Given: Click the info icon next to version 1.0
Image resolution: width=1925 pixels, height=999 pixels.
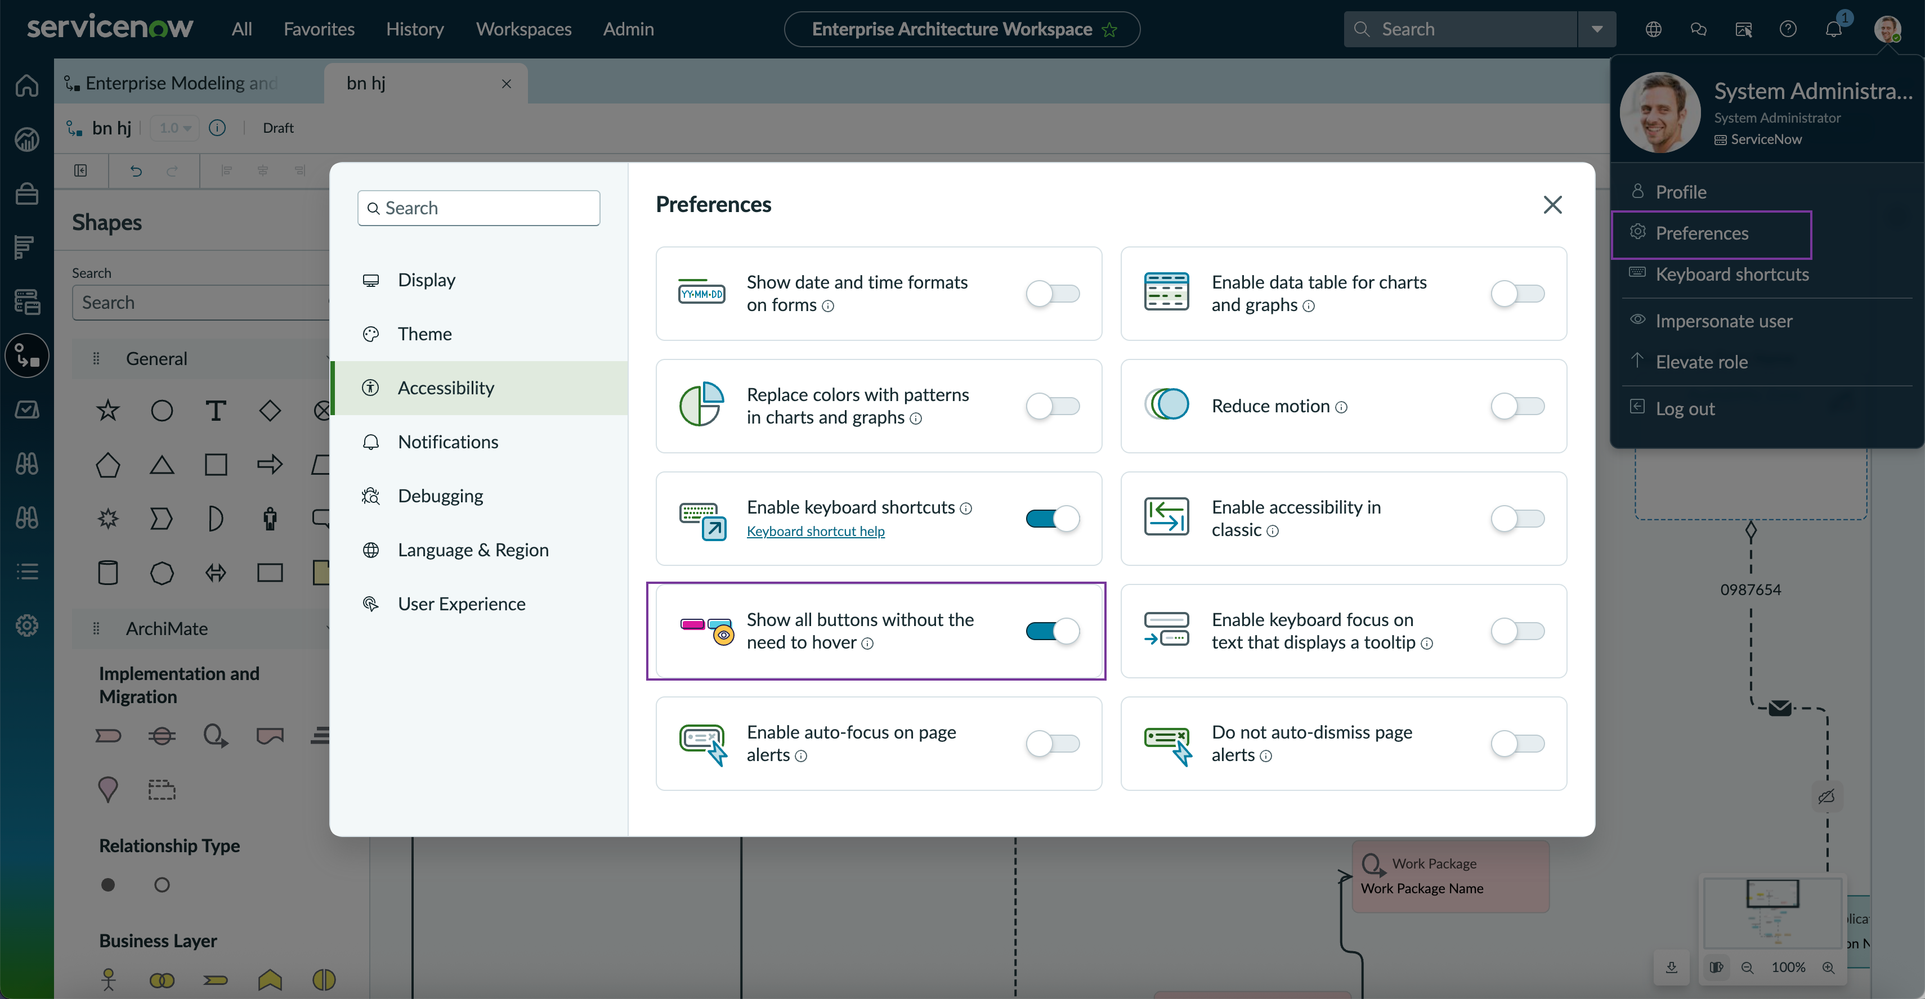Looking at the screenshot, I should click(217, 128).
